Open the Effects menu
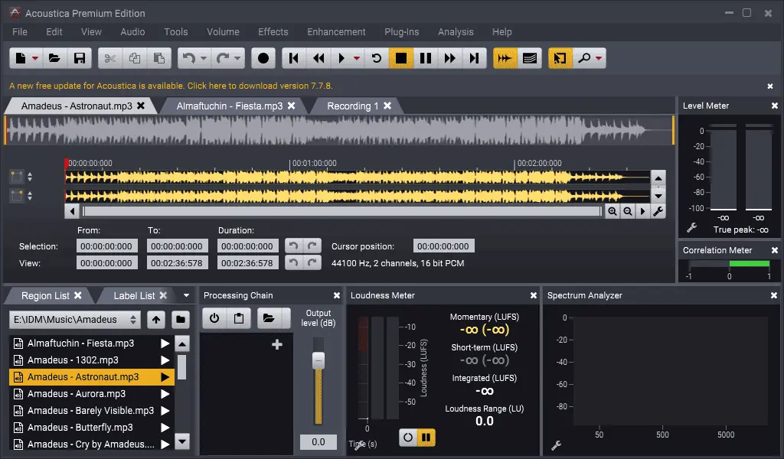This screenshot has width=784, height=459. click(x=273, y=32)
